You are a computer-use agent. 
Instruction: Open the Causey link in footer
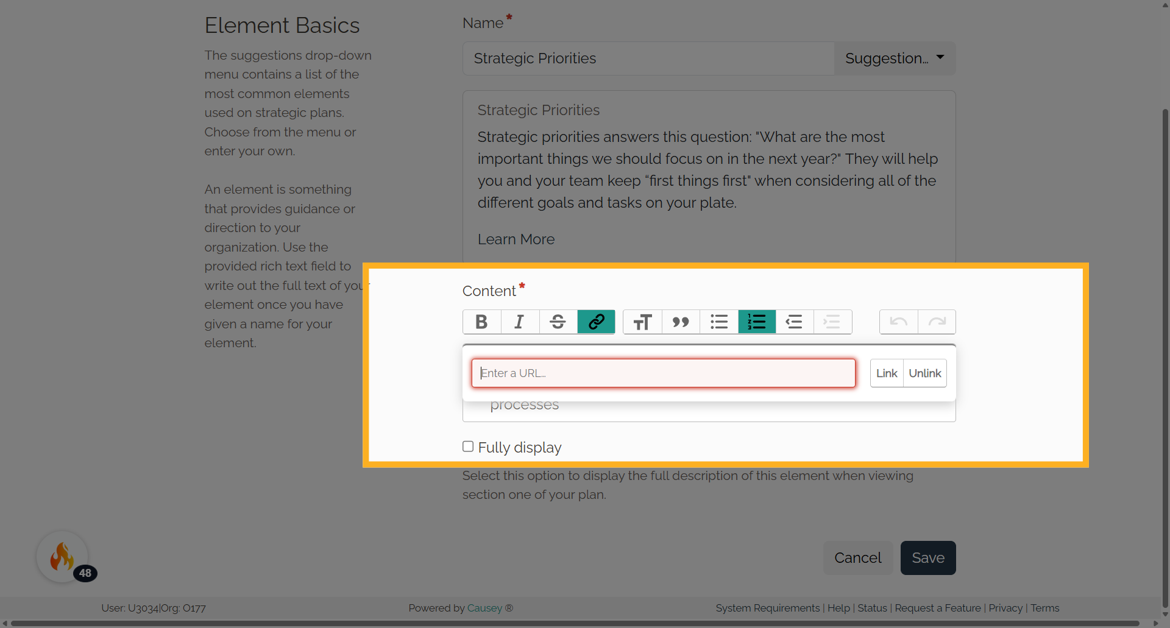(484, 608)
